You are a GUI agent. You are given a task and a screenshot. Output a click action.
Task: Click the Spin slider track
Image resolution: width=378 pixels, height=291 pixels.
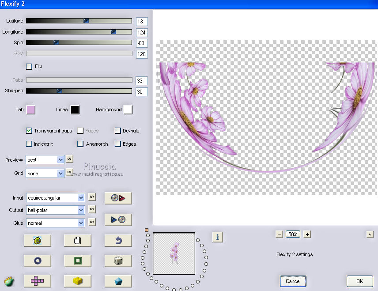[x=79, y=42]
